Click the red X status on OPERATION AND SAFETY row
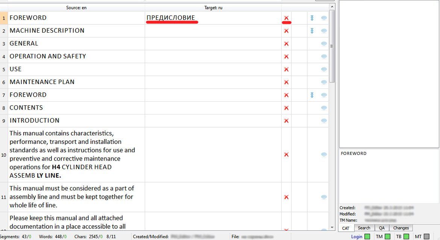 pos(286,57)
